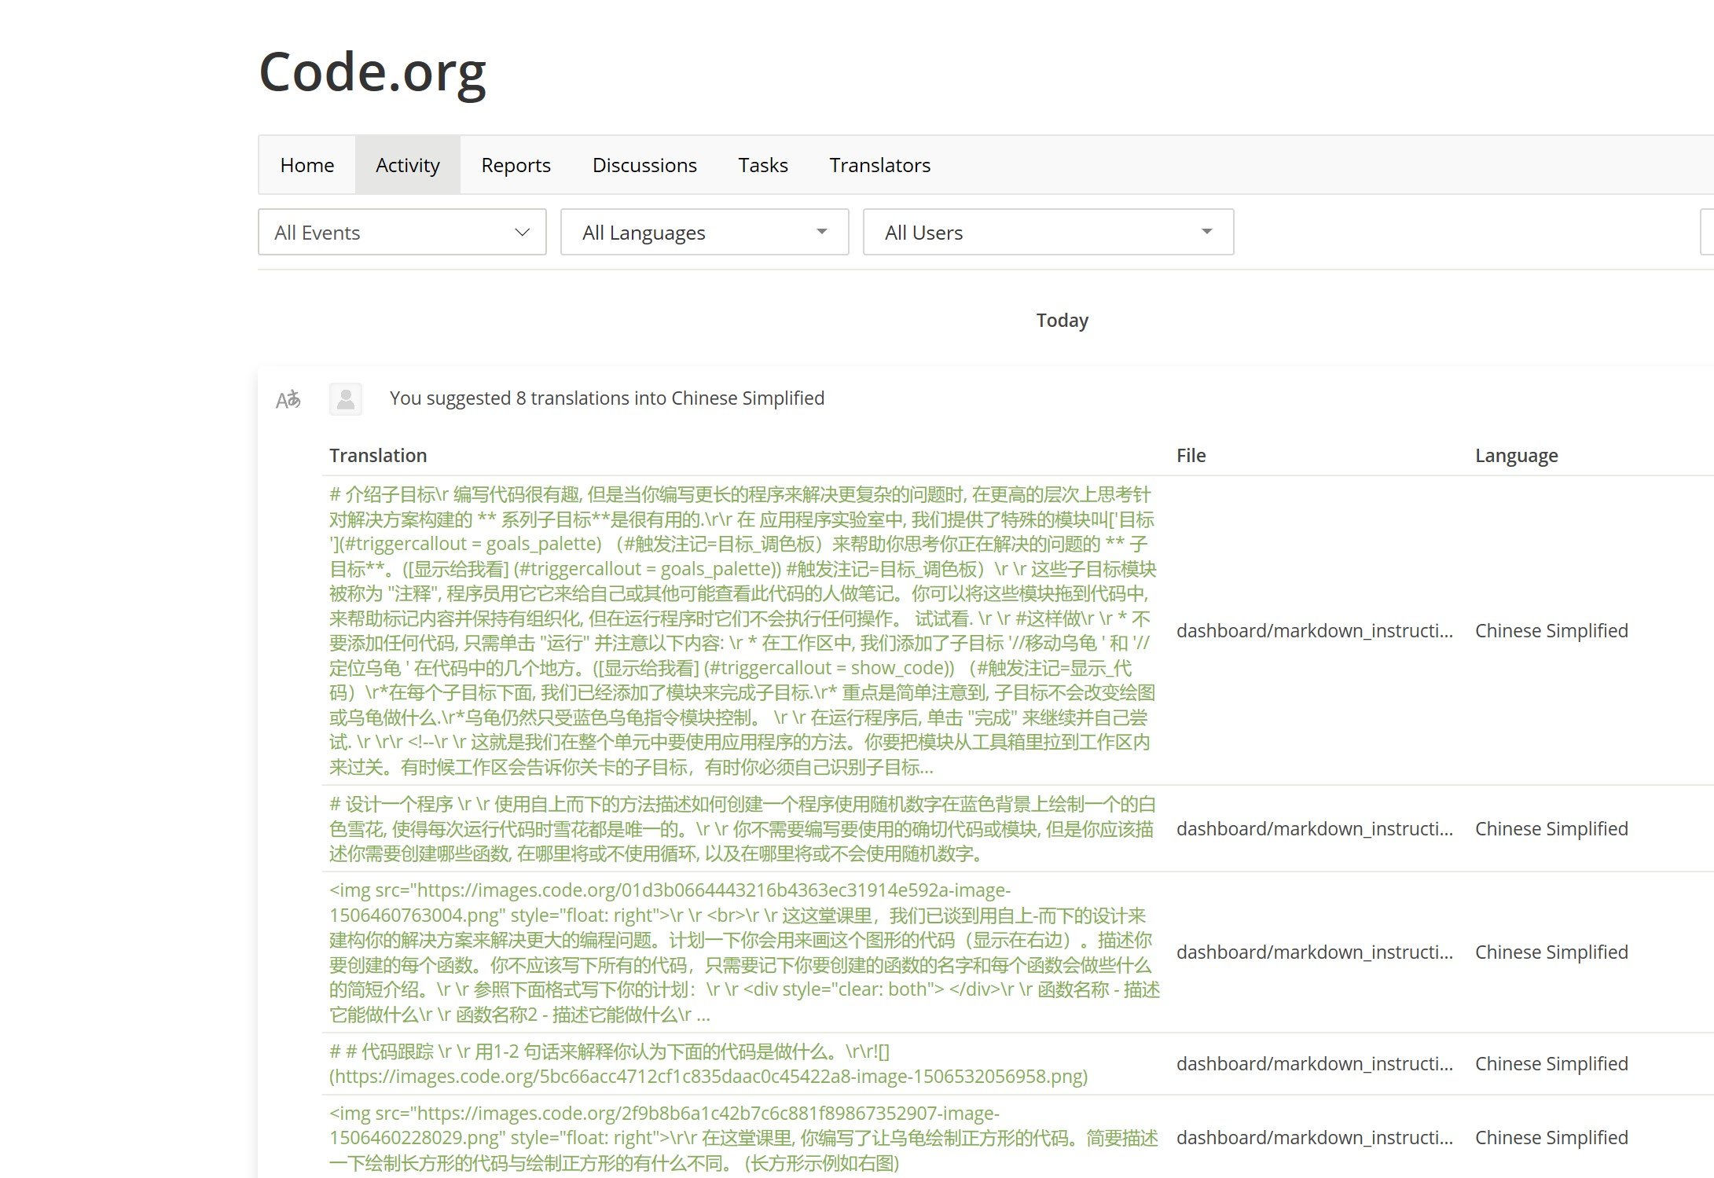
Task: Click the user avatar placeholder icon
Action: click(x=345, y=399)
